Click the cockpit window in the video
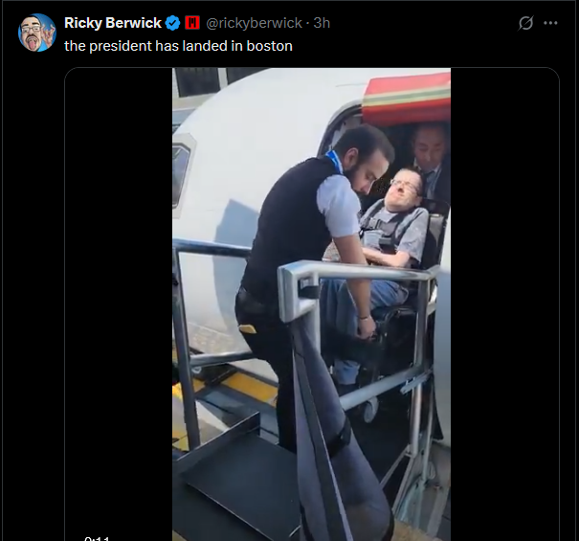579x541 pixels. tap(181, 171)
